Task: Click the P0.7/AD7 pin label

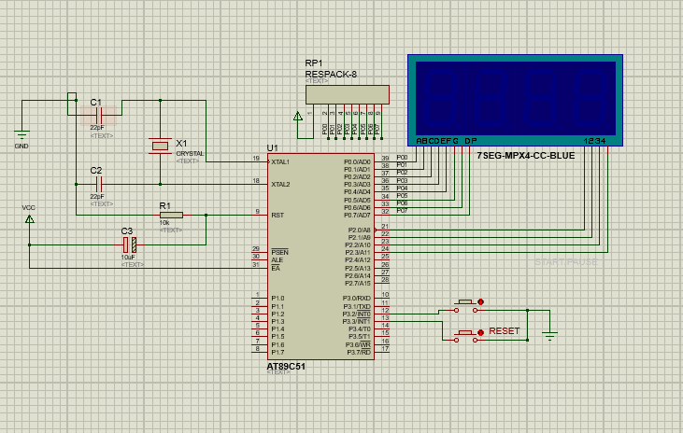Action: point(357,216)
